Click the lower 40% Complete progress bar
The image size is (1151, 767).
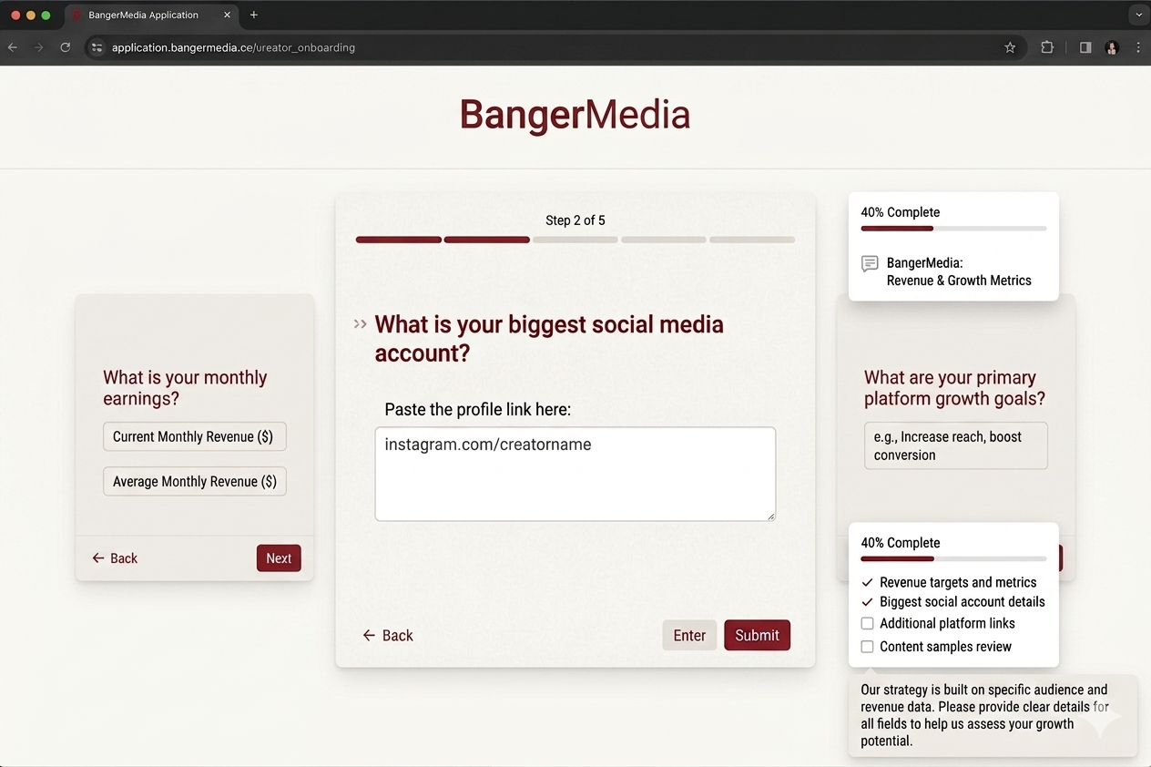pos(953,558)
